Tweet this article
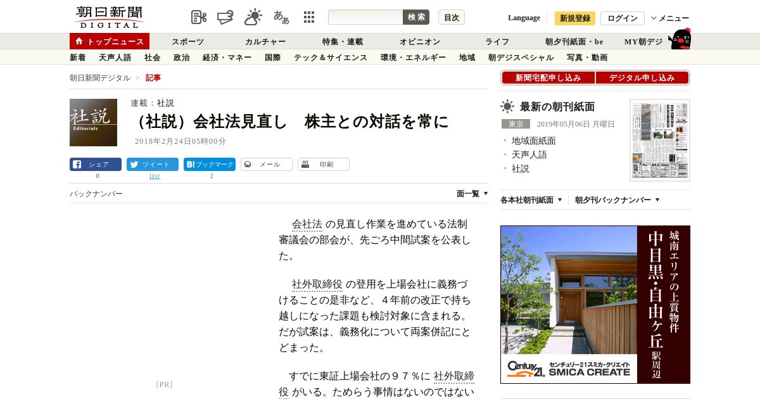 (153, 165)
